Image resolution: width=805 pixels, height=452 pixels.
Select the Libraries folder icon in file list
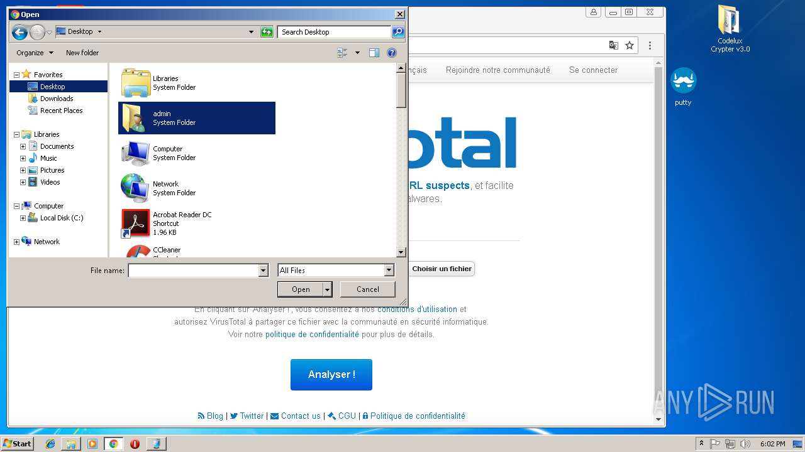(135, 83)
